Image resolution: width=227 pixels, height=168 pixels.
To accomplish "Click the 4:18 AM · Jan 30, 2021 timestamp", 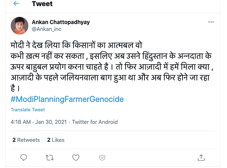I will coord(39,122).
